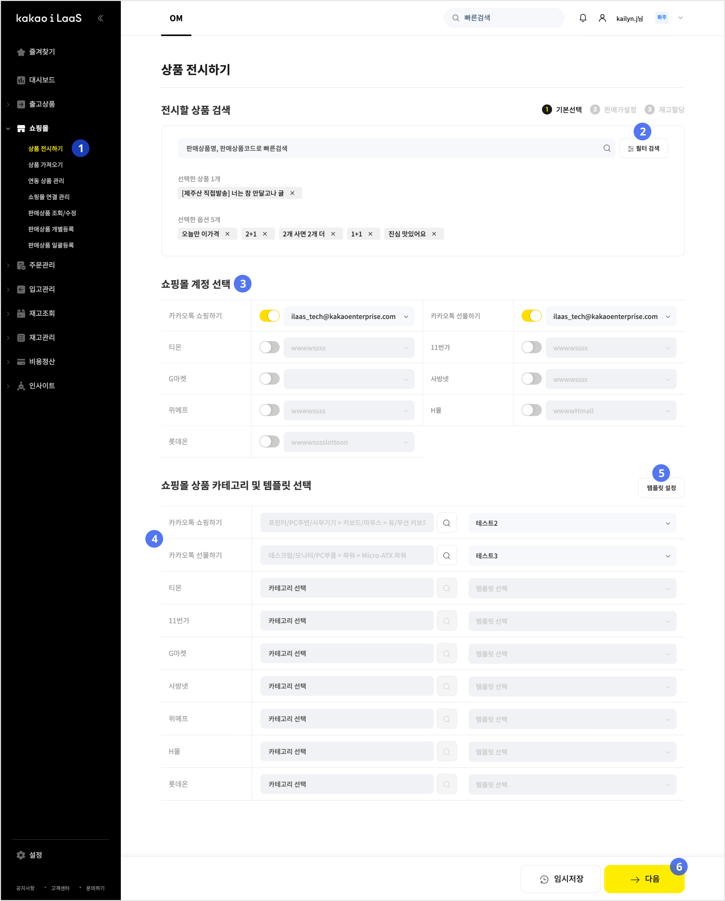Screen dimensions: 725x901
Task: Open 대시보드 from sidebar
Action: [42, 80]
